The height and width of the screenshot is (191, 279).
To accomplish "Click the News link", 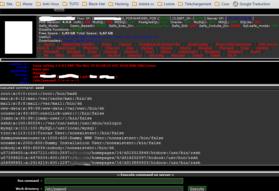I will pyautogui.click(x=106, y=44).
